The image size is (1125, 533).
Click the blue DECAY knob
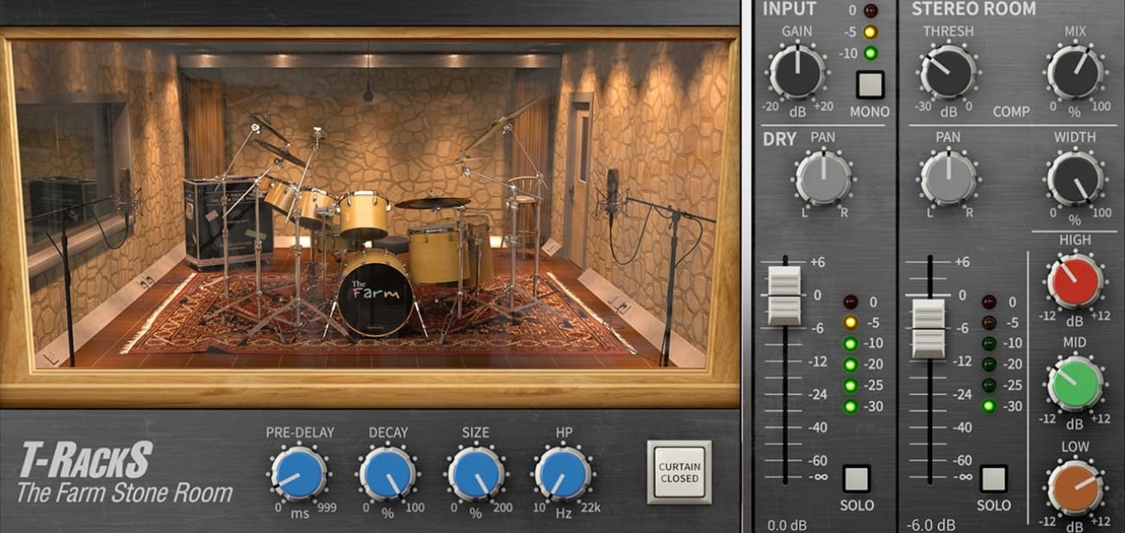[387, 474]
